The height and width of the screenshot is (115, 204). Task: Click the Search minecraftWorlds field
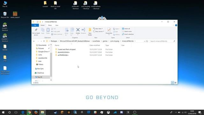coord(163,41)
